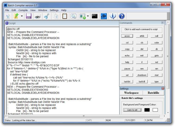Save script with the floppy disk icon
The height and width of the screenshot is (127, 175).
(x=29, y=16)
